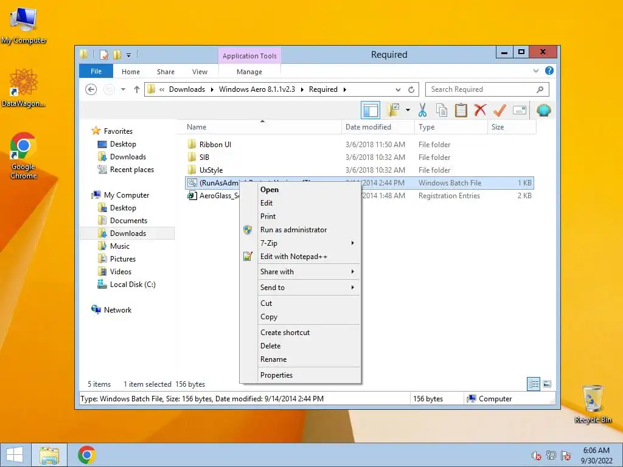This screenshot has width=623, height=467.
Task: Go up one folder level arrow
Action: [x=137, y=89]
